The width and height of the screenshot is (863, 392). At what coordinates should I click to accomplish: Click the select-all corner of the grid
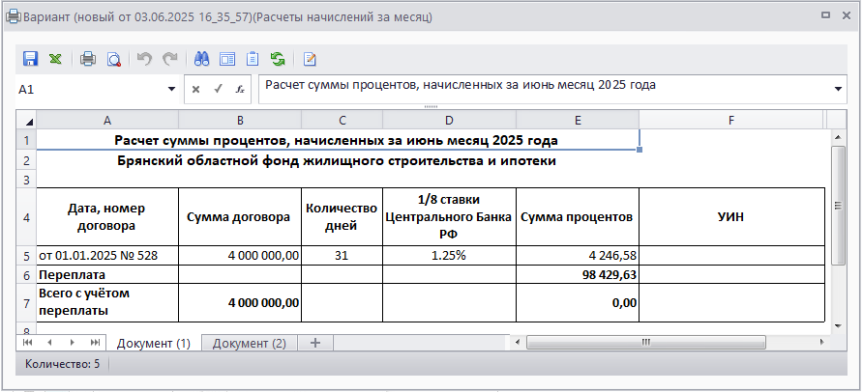coord(26,120)
